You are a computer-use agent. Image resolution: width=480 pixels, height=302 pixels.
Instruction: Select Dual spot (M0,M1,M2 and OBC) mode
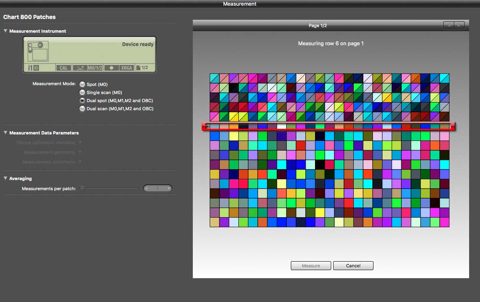click(82, 101)
